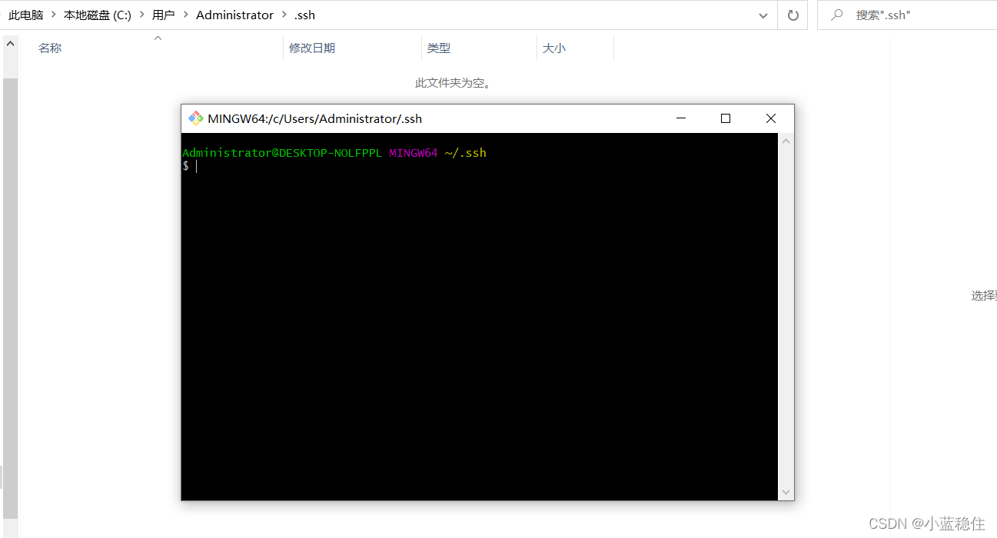Image resolution: width=997 pixels, height=538 pixels.
Task: Click the Git Bash icon in the MINGW64 title bar
Action: [x=196, y=118]
